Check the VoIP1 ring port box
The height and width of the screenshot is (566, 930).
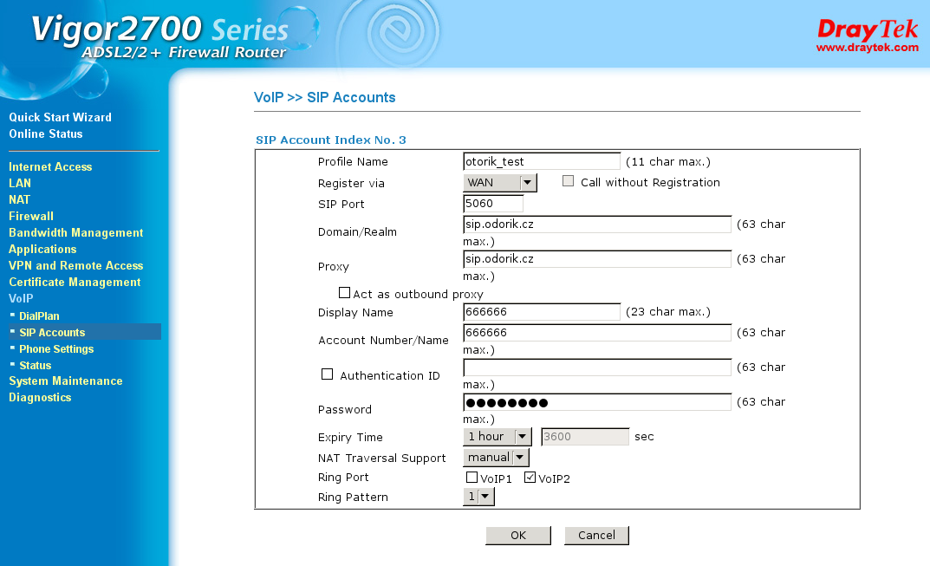point(472,478)
